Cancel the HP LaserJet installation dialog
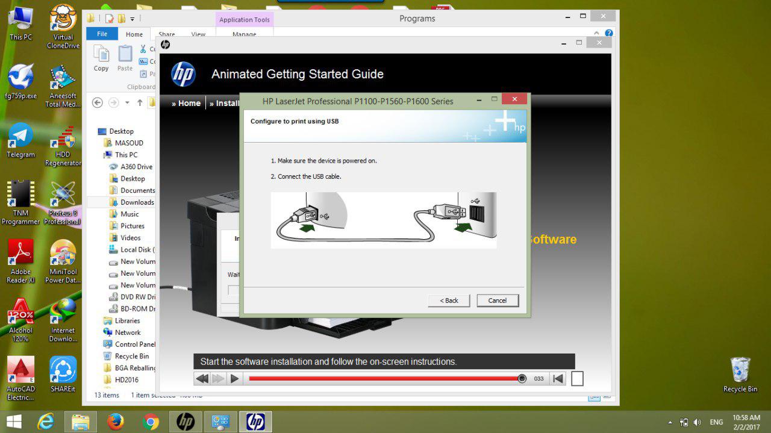Screen dimensions: 771x433 pyautogui.click(x=497, y=301)
